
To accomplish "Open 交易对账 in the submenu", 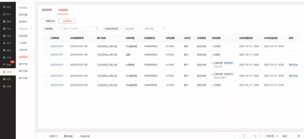I will pyautogui.click(x=23, y=50).
